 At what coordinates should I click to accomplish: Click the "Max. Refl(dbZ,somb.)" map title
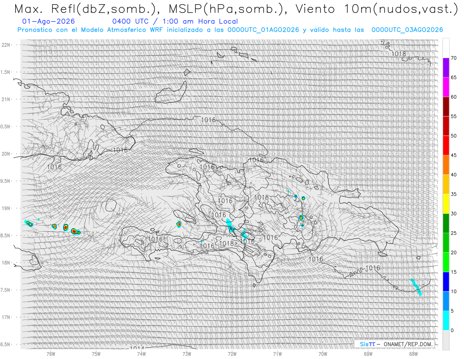click(88, 9)
